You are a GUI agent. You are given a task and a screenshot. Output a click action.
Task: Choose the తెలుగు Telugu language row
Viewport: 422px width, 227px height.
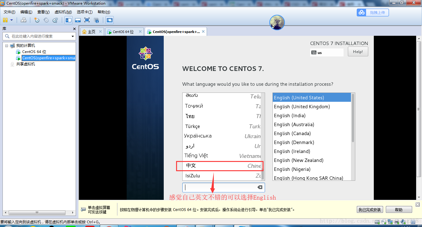222,97
